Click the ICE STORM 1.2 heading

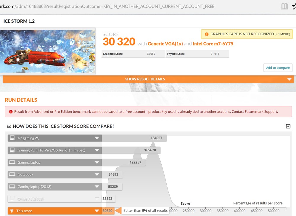pos(19,21)
